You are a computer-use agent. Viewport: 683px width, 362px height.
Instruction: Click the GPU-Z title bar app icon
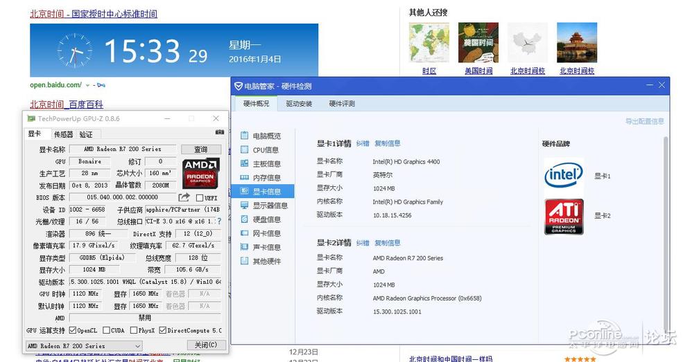(x=31, y=118)
